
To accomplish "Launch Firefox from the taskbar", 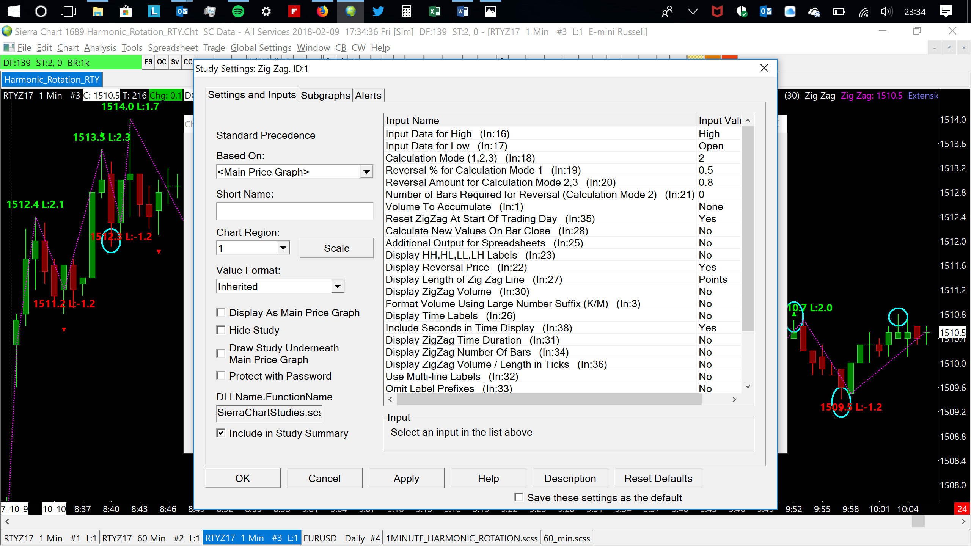I will pyautogui.click(x=322, y=11).
